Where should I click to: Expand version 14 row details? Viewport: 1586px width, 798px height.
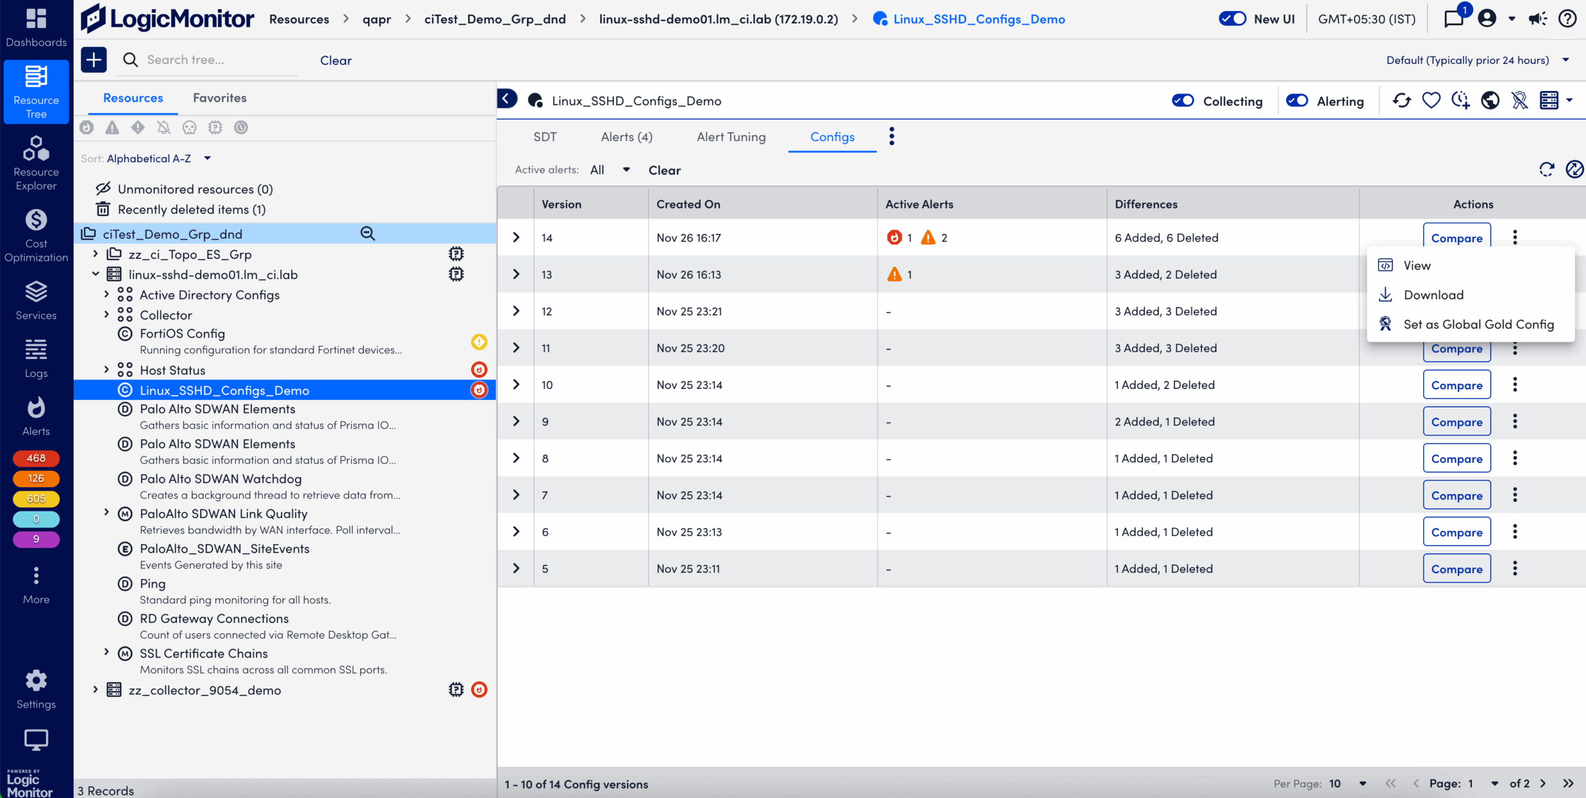pos(516,237)
